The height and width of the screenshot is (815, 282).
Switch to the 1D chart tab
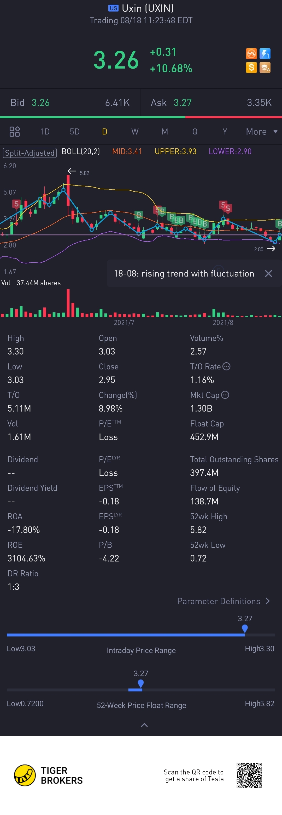45,132
